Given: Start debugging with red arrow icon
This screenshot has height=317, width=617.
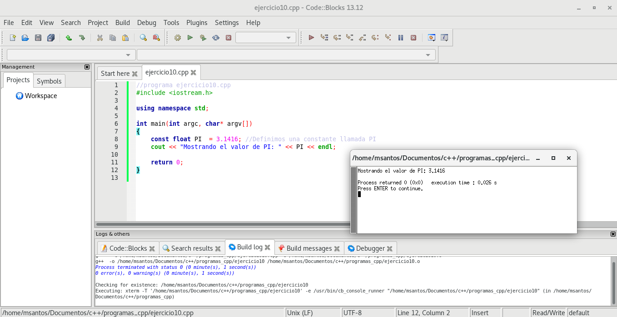Looking at the screenshot, I should [311, 38].
